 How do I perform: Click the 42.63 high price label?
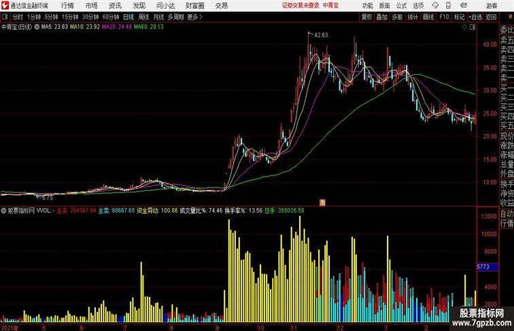(321, 35)
